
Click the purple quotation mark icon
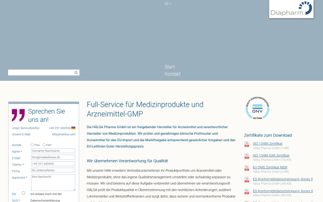18,115
